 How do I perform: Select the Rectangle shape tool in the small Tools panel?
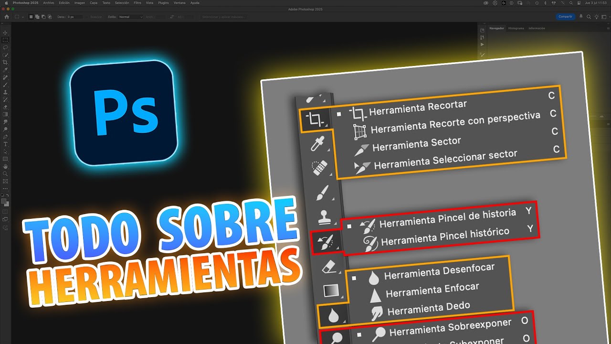pos(5,159)
